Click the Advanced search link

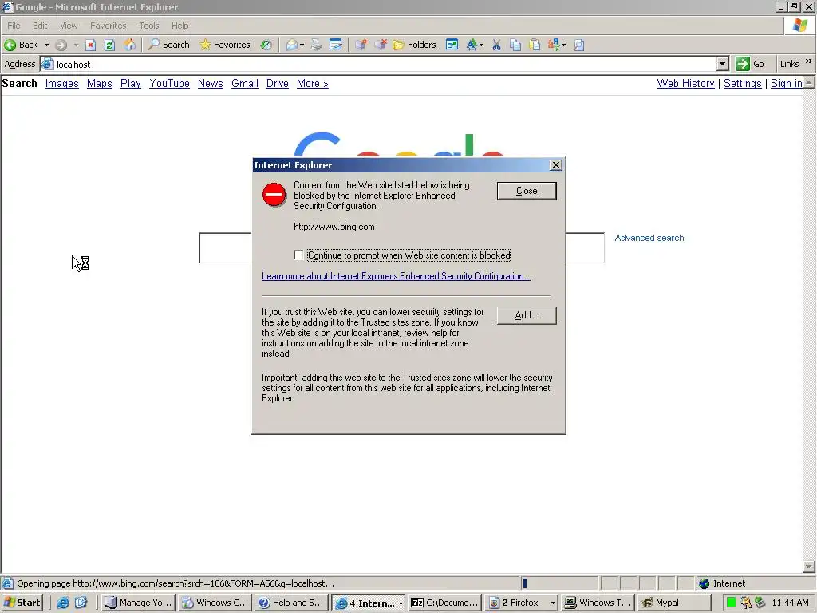(x=649, y=238)
